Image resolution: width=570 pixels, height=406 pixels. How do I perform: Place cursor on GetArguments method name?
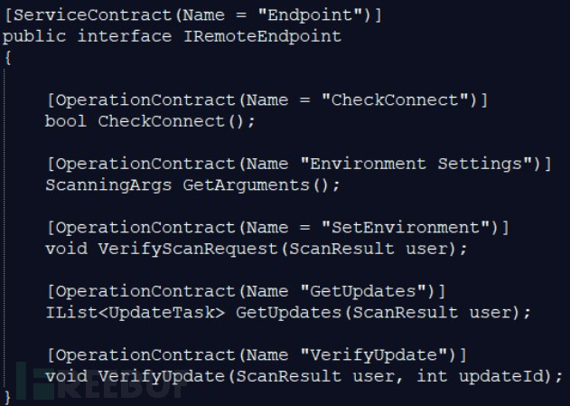point(247,184)
